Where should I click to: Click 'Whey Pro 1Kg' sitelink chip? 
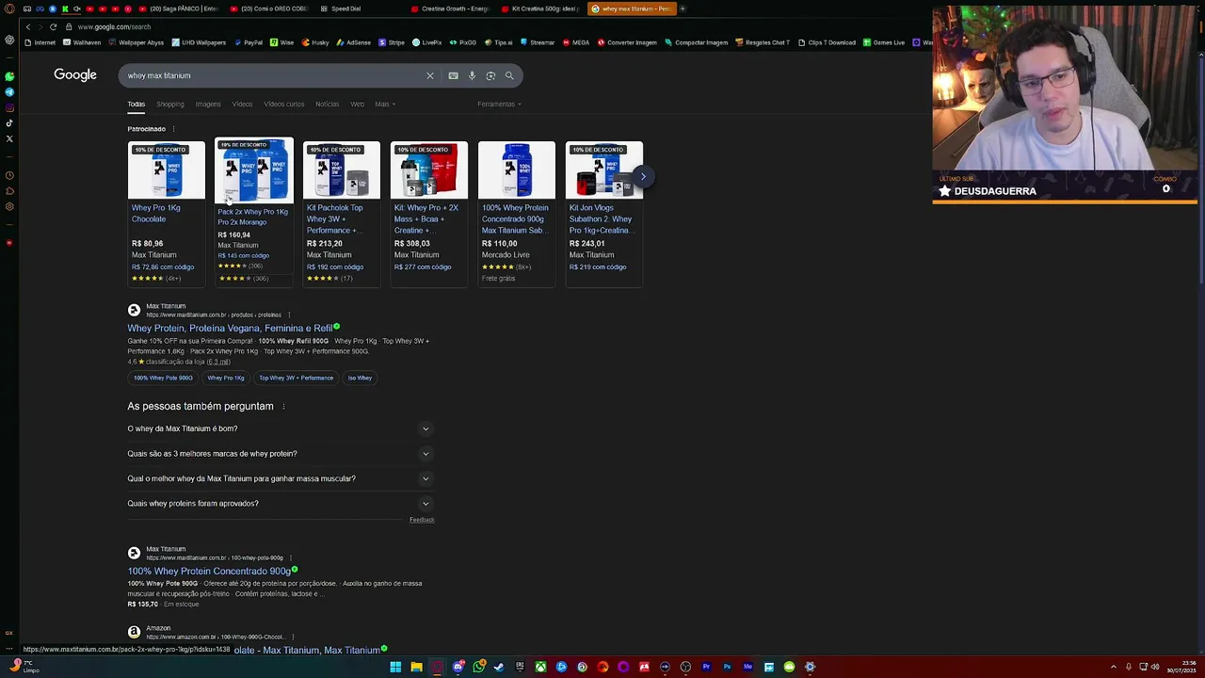tap(226, 378)
